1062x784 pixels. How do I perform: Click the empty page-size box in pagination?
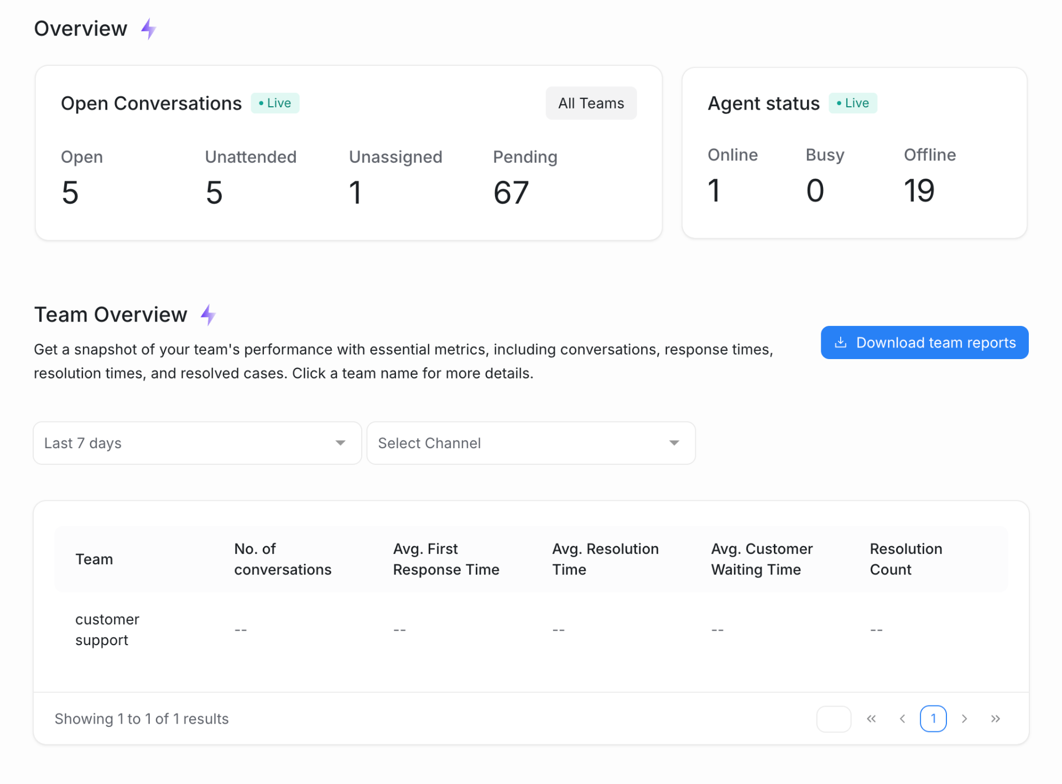click(x=834, y=719)
